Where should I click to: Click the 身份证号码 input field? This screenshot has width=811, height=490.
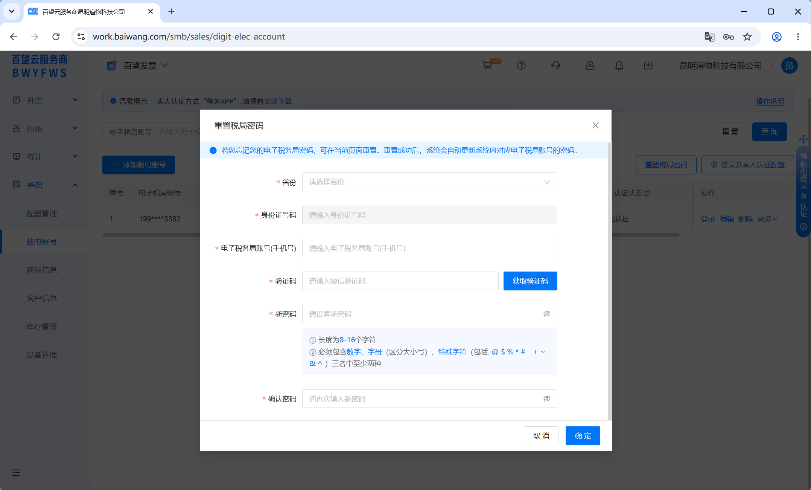tap(429, 215)
